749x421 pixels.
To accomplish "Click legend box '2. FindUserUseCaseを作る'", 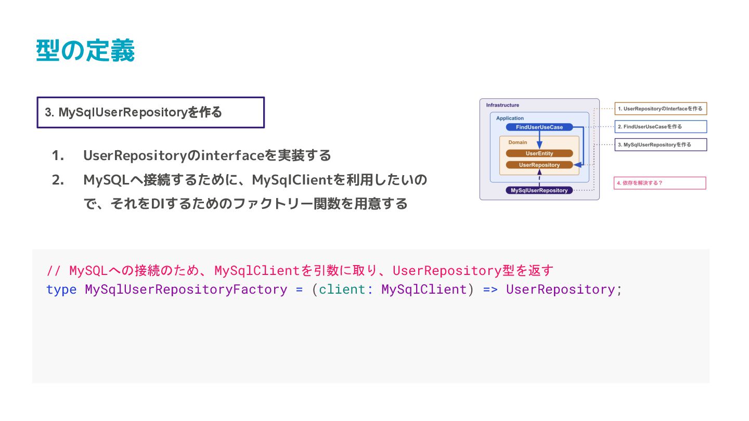I will click(x=661, y=126).
